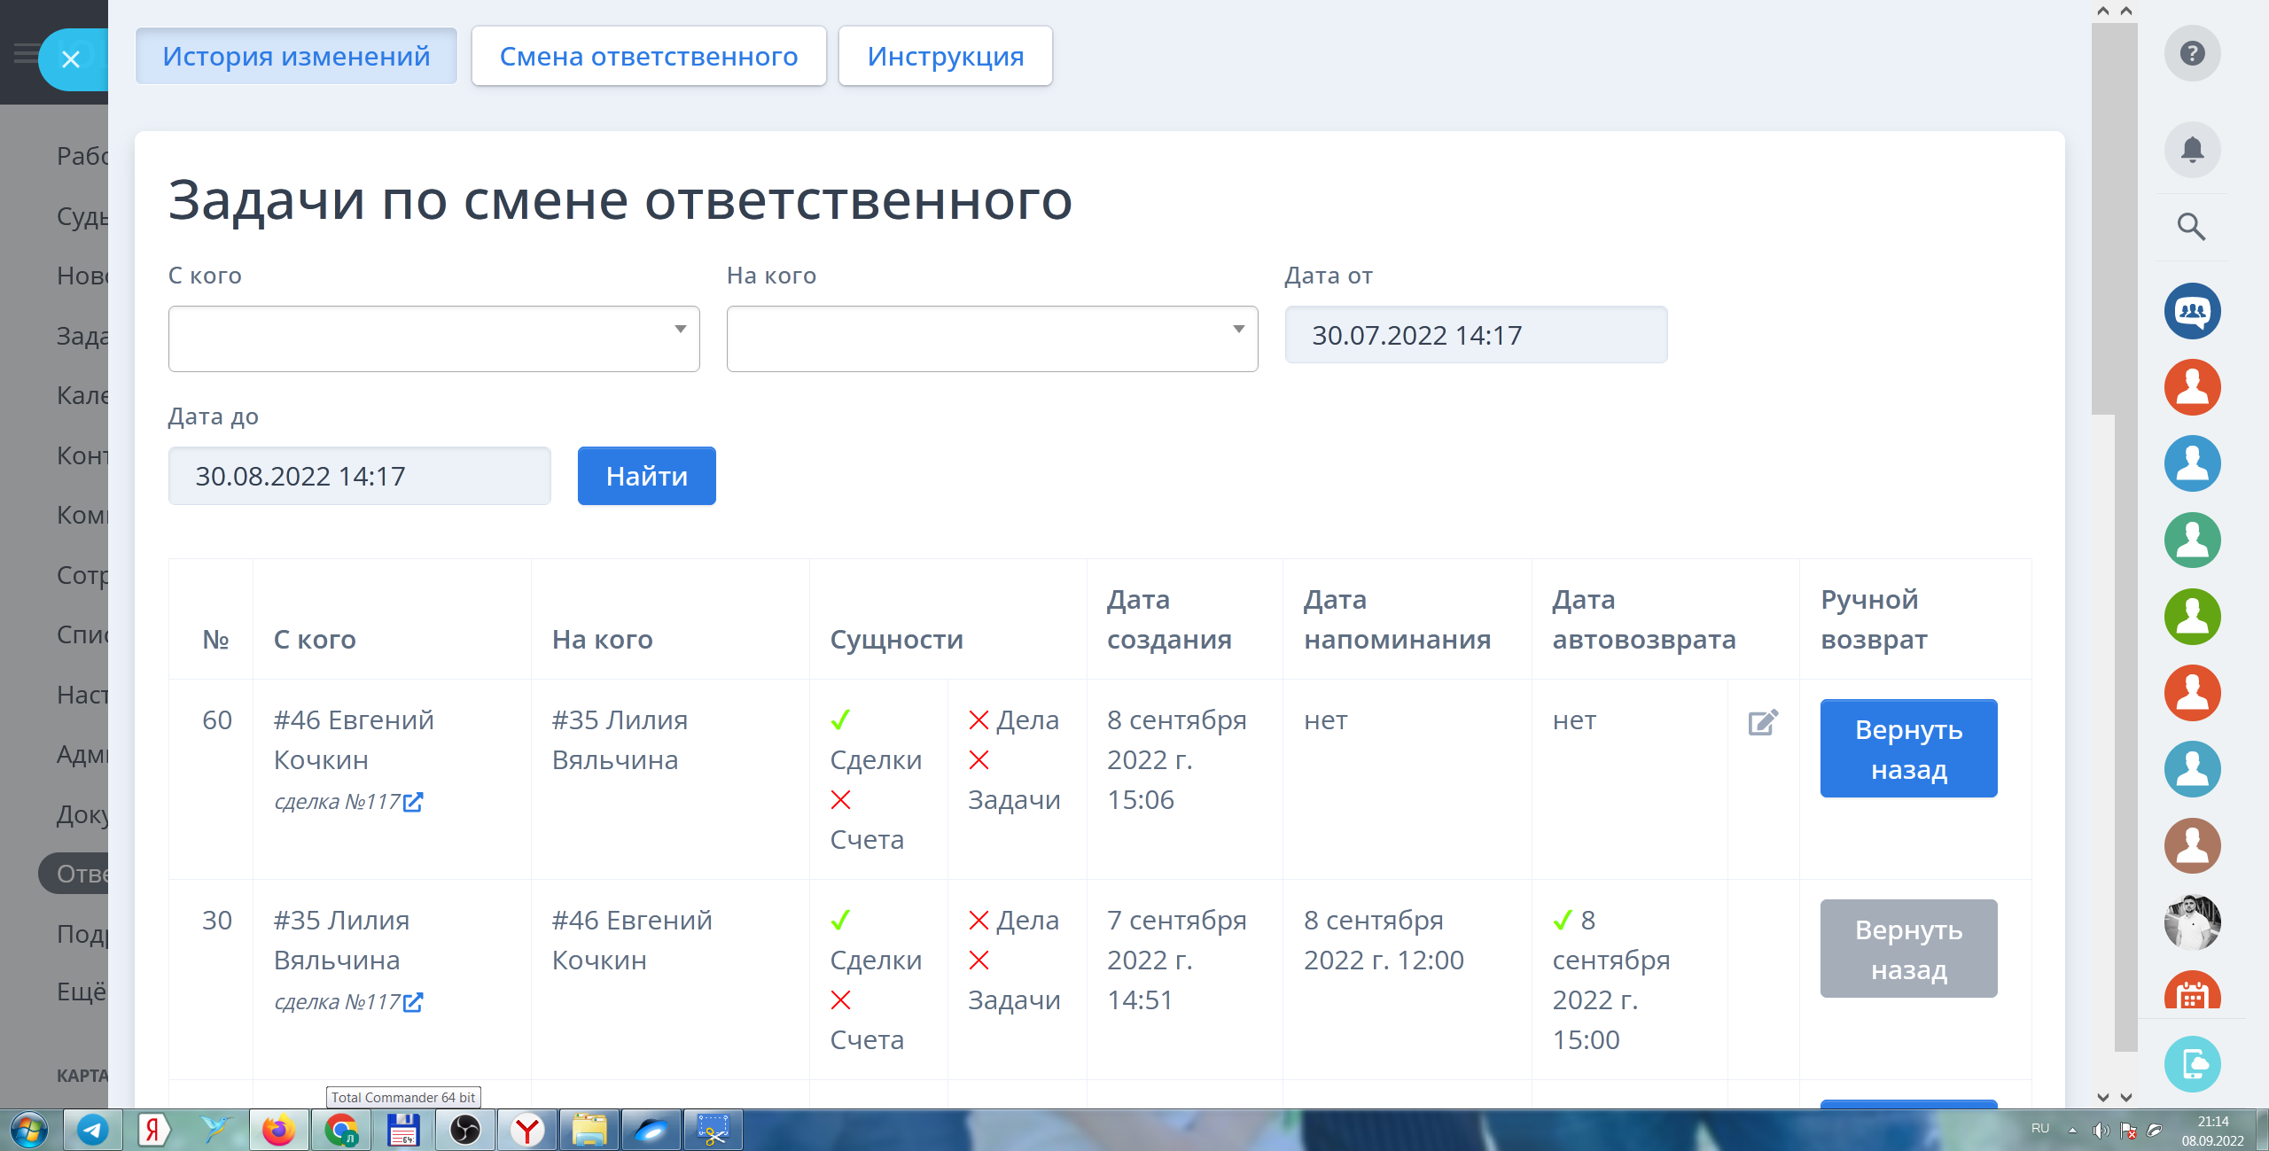Open the group chat icon
This screenshot has width=2269, height=1151.
point(2191,311)
